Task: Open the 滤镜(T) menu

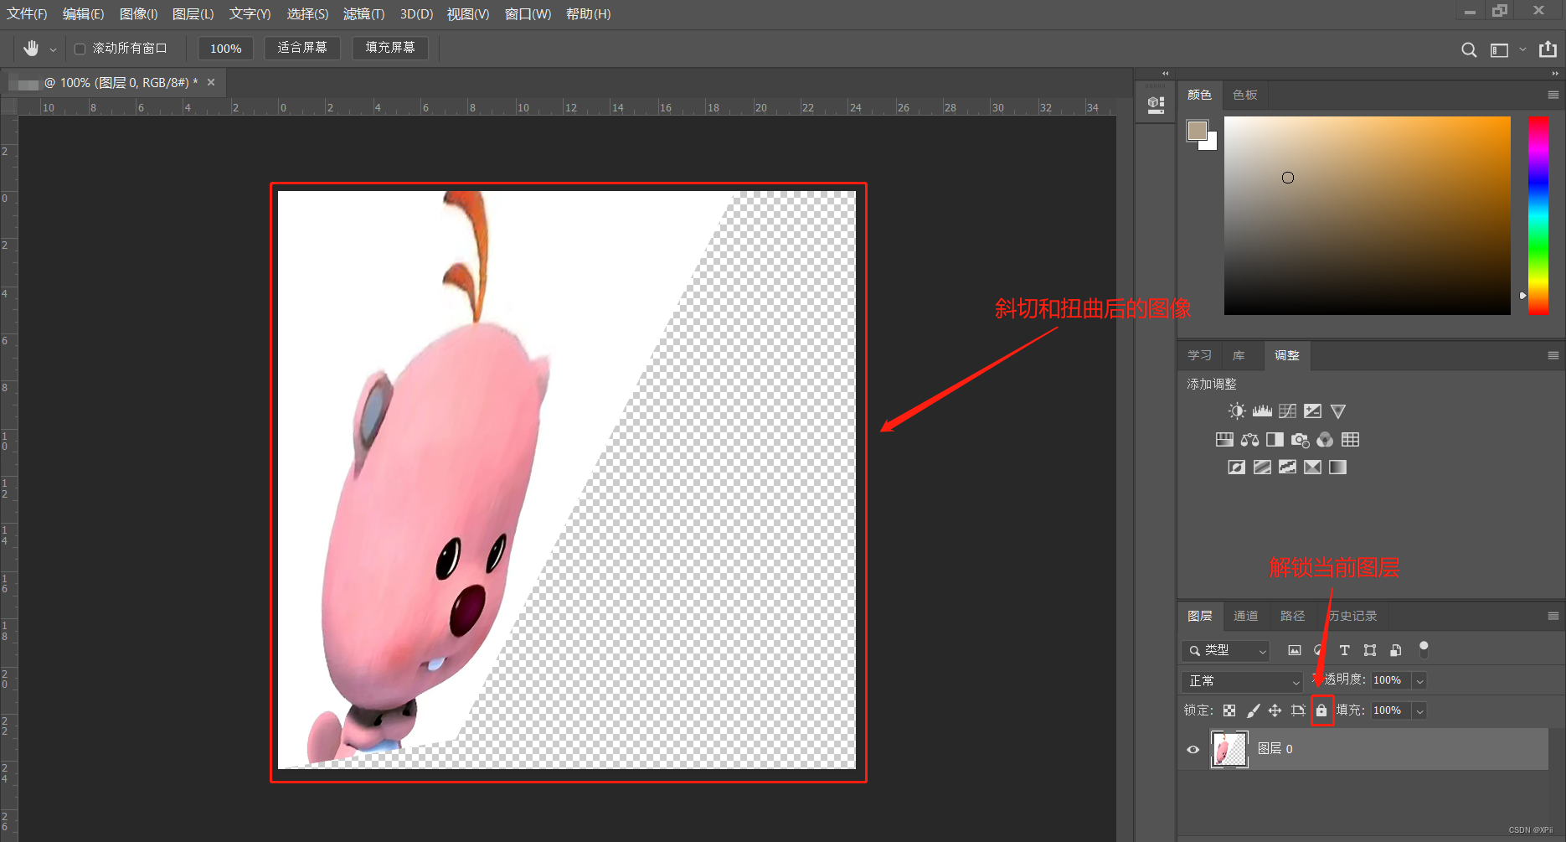Action: (363, 14)
